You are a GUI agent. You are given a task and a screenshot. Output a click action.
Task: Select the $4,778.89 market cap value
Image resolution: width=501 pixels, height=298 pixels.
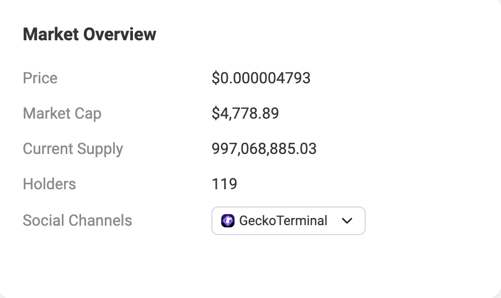coord(245,114)
